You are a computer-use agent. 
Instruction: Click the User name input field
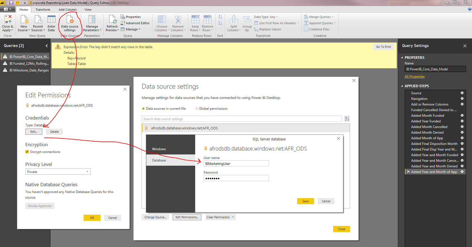(x=236, y=163)
